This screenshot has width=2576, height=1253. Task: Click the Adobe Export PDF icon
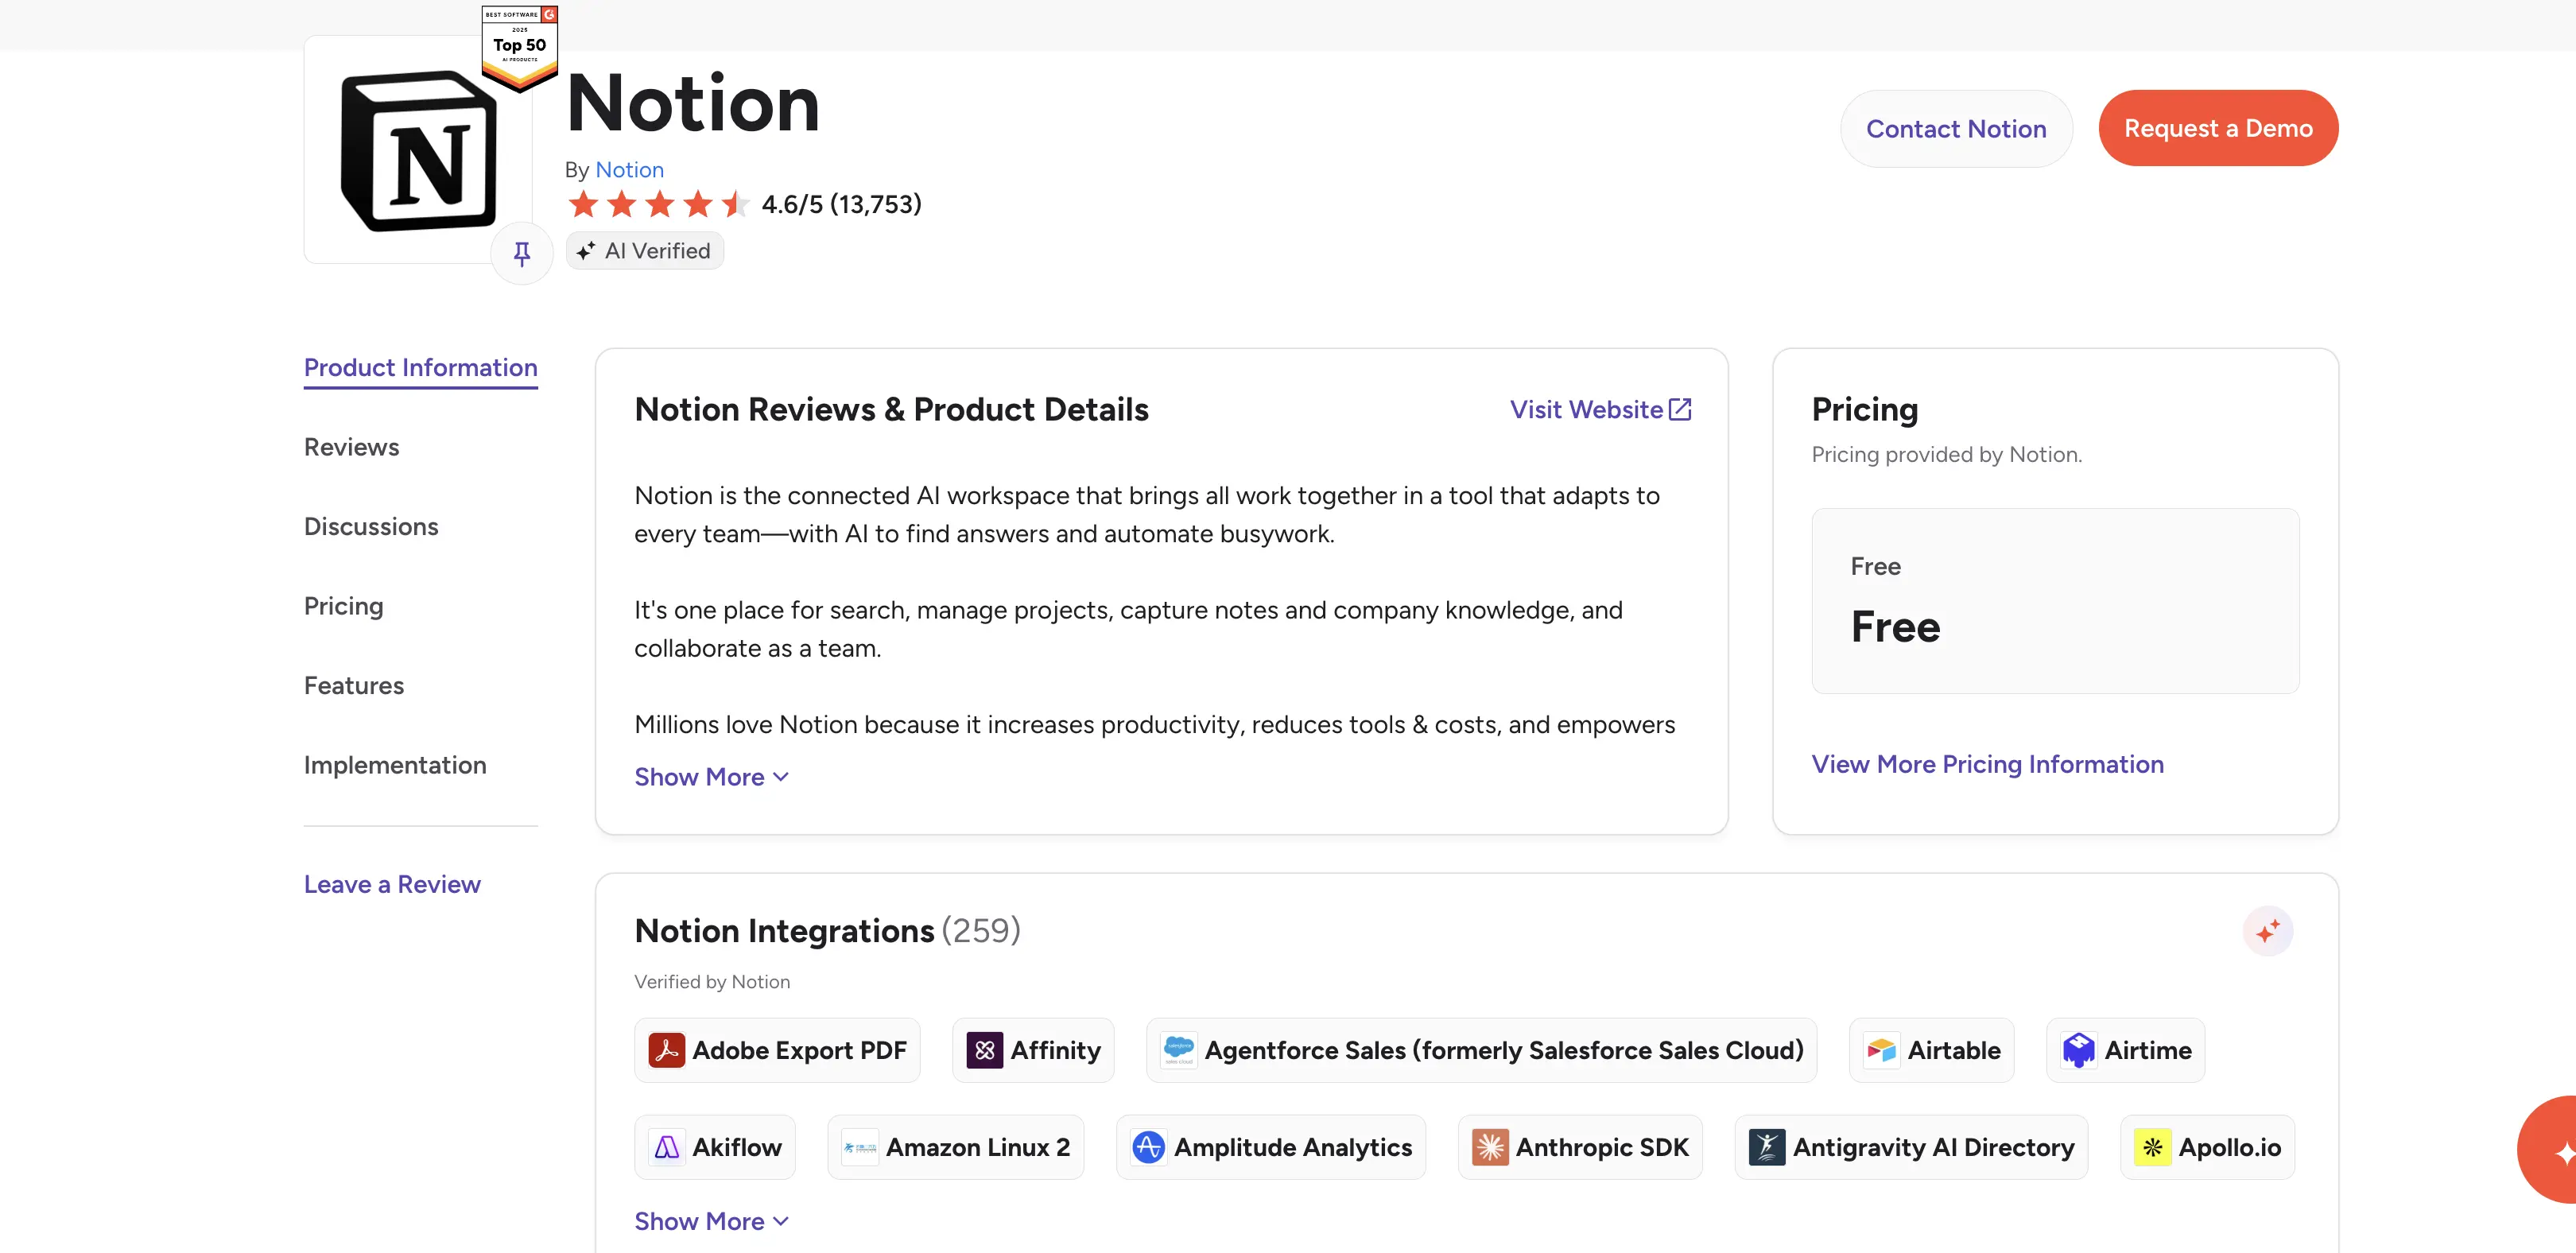[x=667, y=1050]
